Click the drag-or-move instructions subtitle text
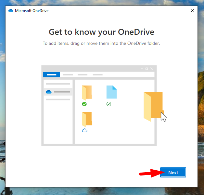Image resolution: width=204 pixels, height=195 pixels. [x=101, y=44]
